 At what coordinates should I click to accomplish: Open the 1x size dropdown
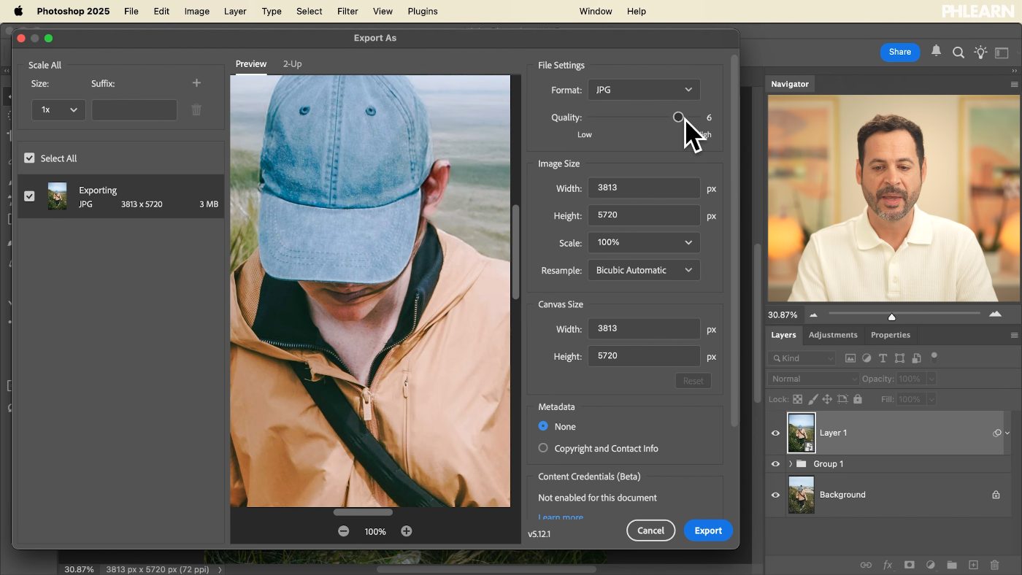click(58, 110)
